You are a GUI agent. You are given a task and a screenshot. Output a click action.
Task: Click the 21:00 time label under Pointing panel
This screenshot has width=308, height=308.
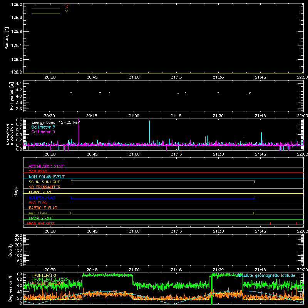click(134, 77)
